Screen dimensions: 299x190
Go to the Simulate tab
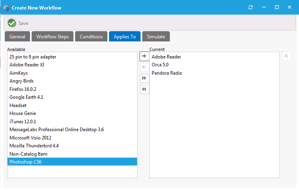coord(156,37)
